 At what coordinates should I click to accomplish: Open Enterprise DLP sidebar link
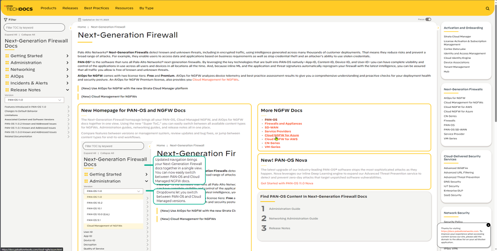(x=453, y=191)
